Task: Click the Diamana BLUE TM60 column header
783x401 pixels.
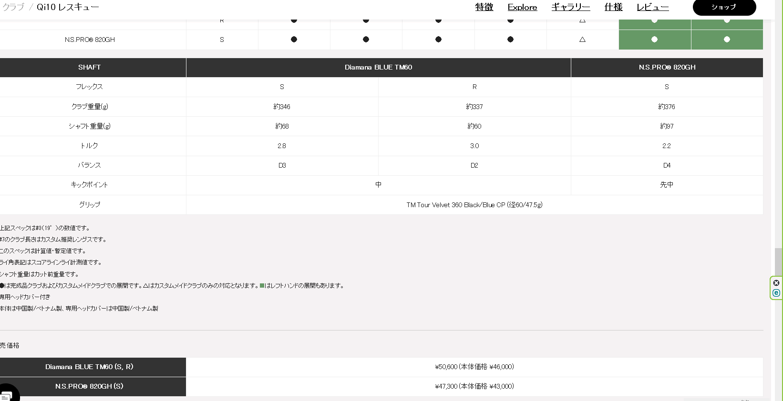Action: click(379, 68)
